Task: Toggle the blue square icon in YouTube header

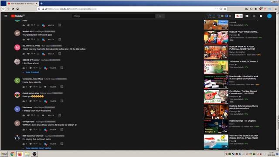Action: tap(226, 16)
